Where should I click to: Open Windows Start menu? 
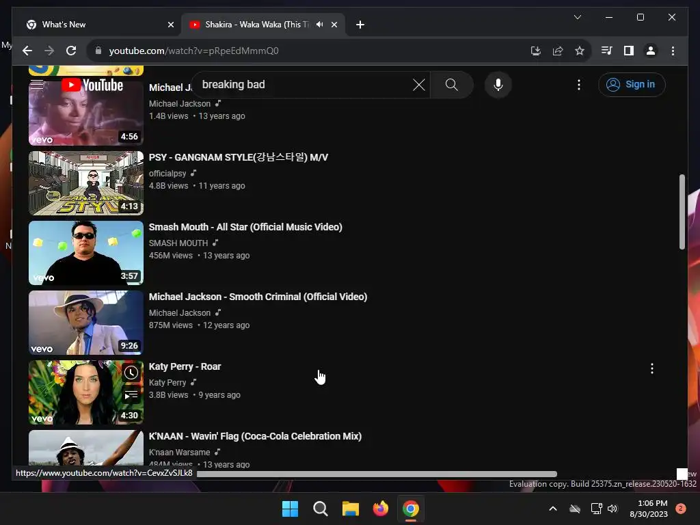(x=290, y=509)
